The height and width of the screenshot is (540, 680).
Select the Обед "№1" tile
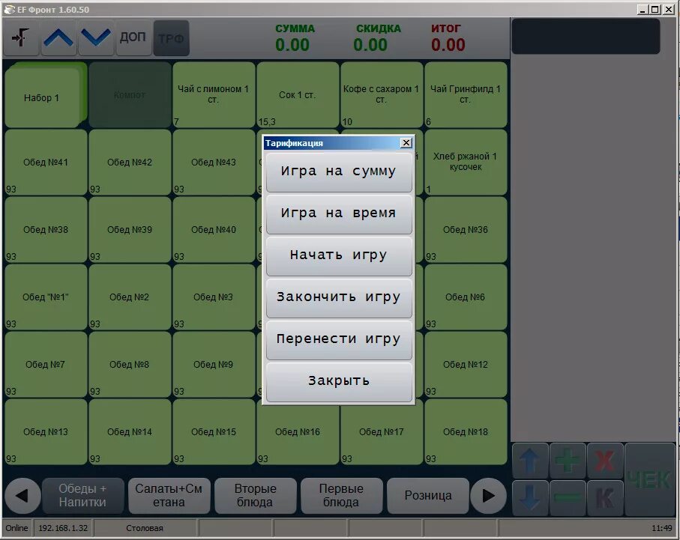coord(46,297)
